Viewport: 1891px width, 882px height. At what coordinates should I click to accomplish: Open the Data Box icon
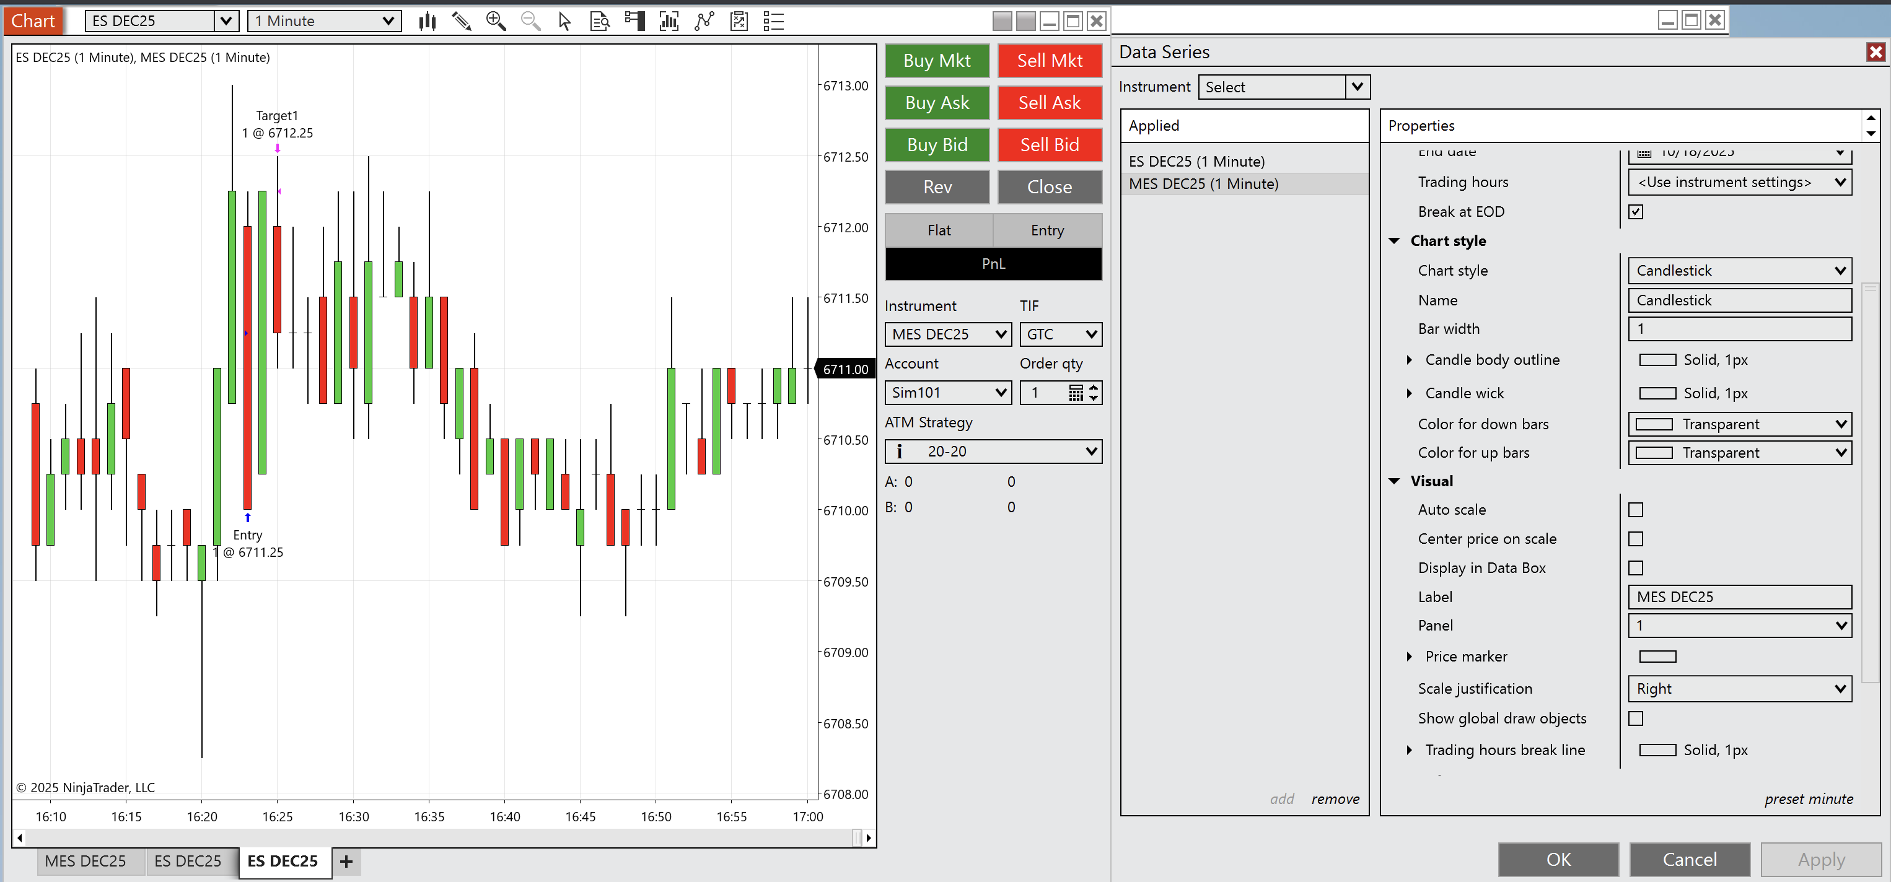coord(600,21)
